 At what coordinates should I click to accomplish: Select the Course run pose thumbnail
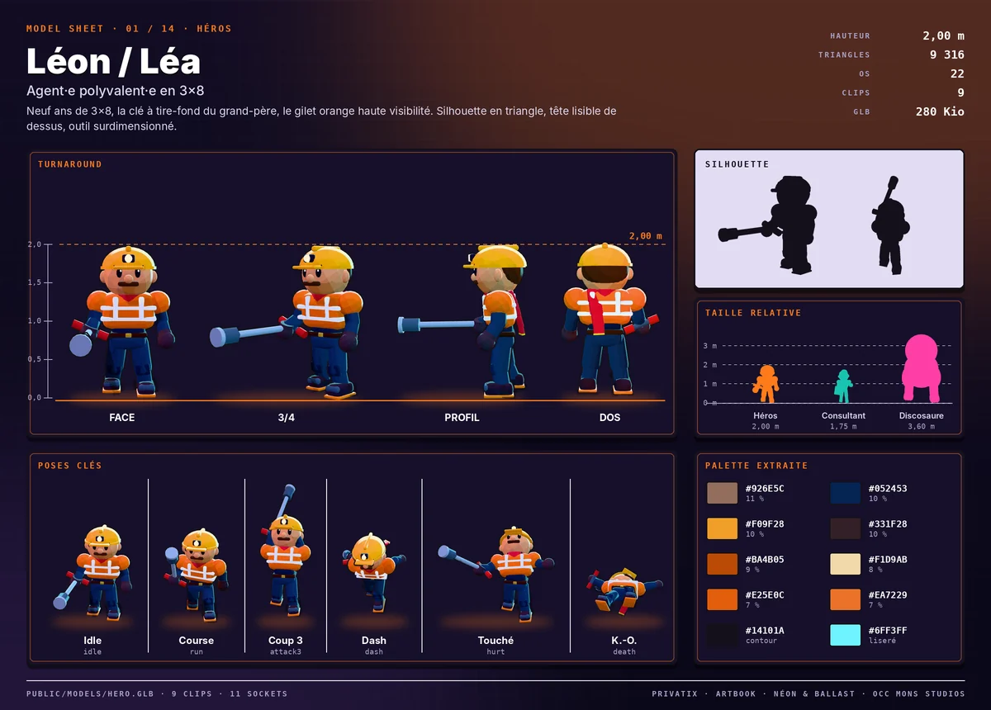tap(196, 574)
